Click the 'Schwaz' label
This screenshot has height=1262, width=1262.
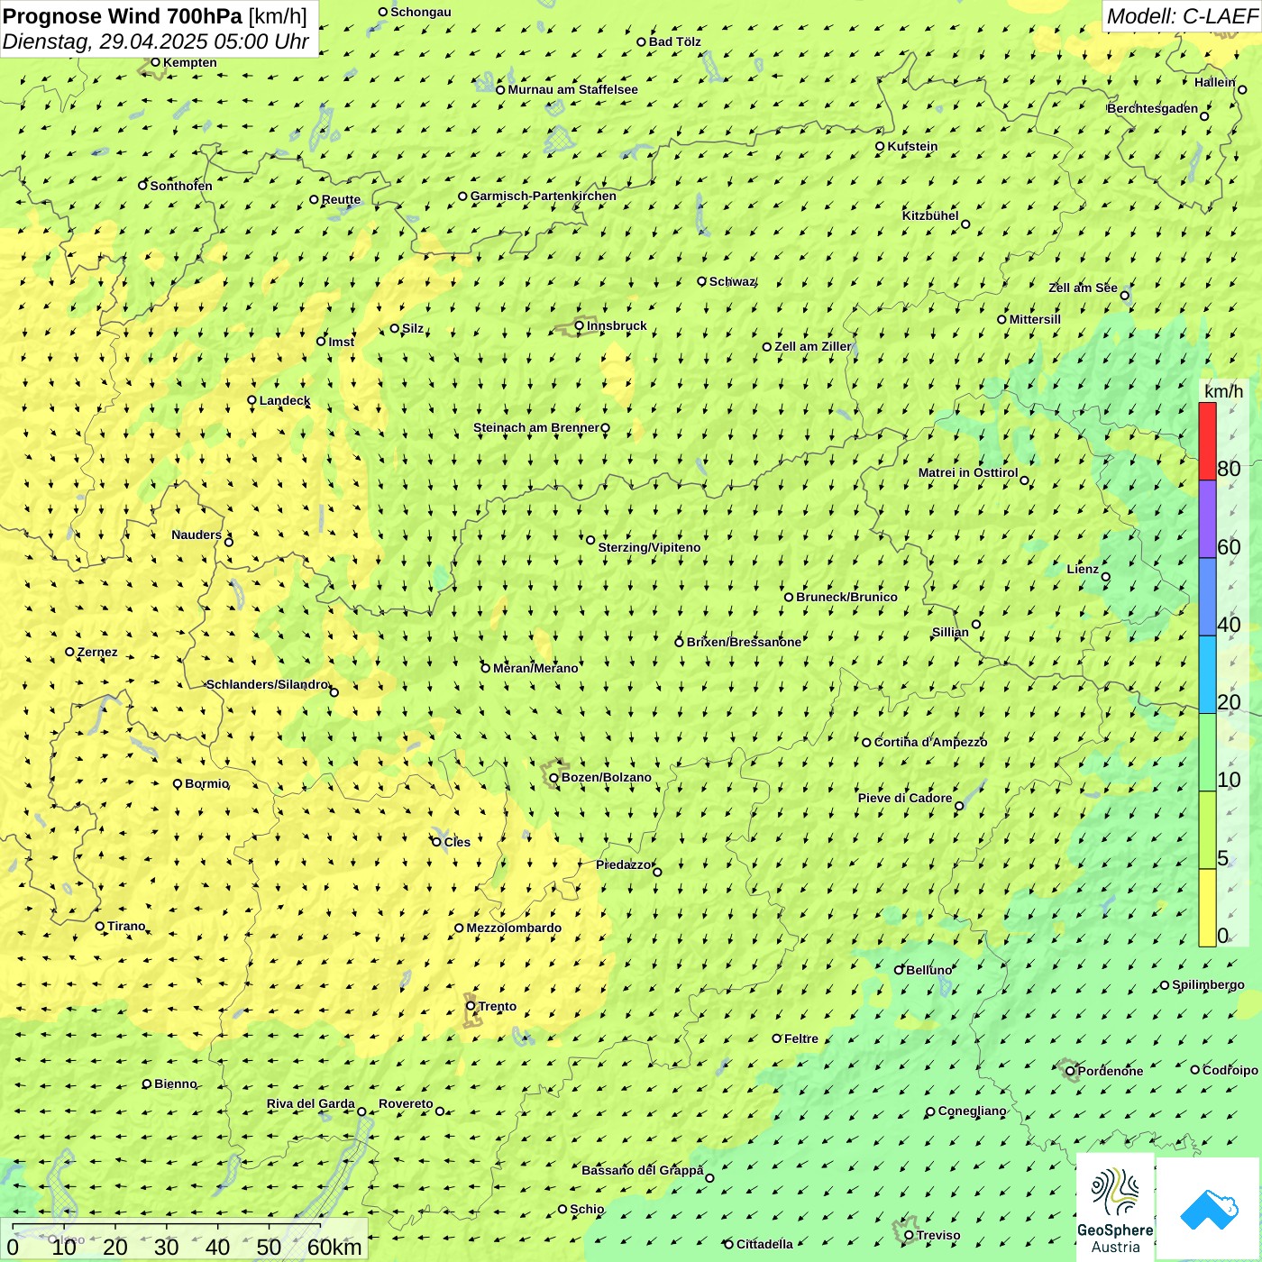click(732, 281)
